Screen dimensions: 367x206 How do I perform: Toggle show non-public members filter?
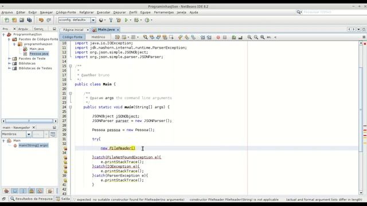pyautogui.click(x=32, y=191)
